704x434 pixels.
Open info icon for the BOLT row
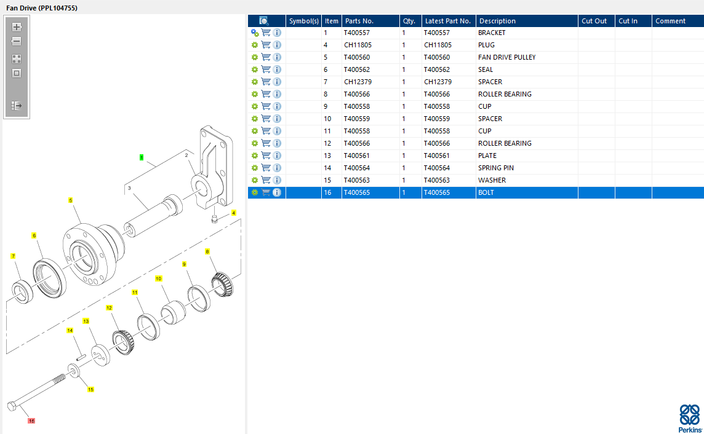pos(277,192)
